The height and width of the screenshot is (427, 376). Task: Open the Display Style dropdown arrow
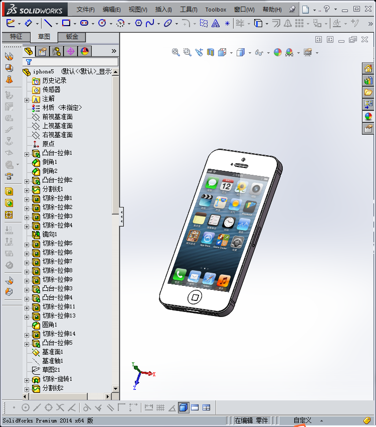pyautogui.click(x=250, y=53)
